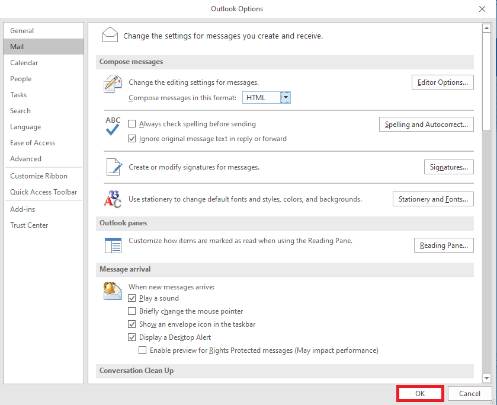Open Stationery and Fonts dialog
497x405 pixels.
(433, 199)
